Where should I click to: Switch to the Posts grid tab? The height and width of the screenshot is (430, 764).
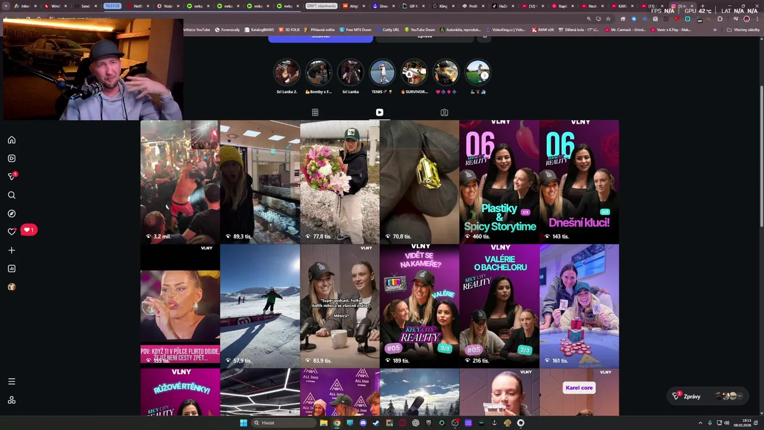pos(315,112)
